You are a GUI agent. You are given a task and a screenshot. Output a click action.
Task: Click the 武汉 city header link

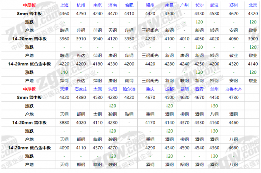pos(214,6)
